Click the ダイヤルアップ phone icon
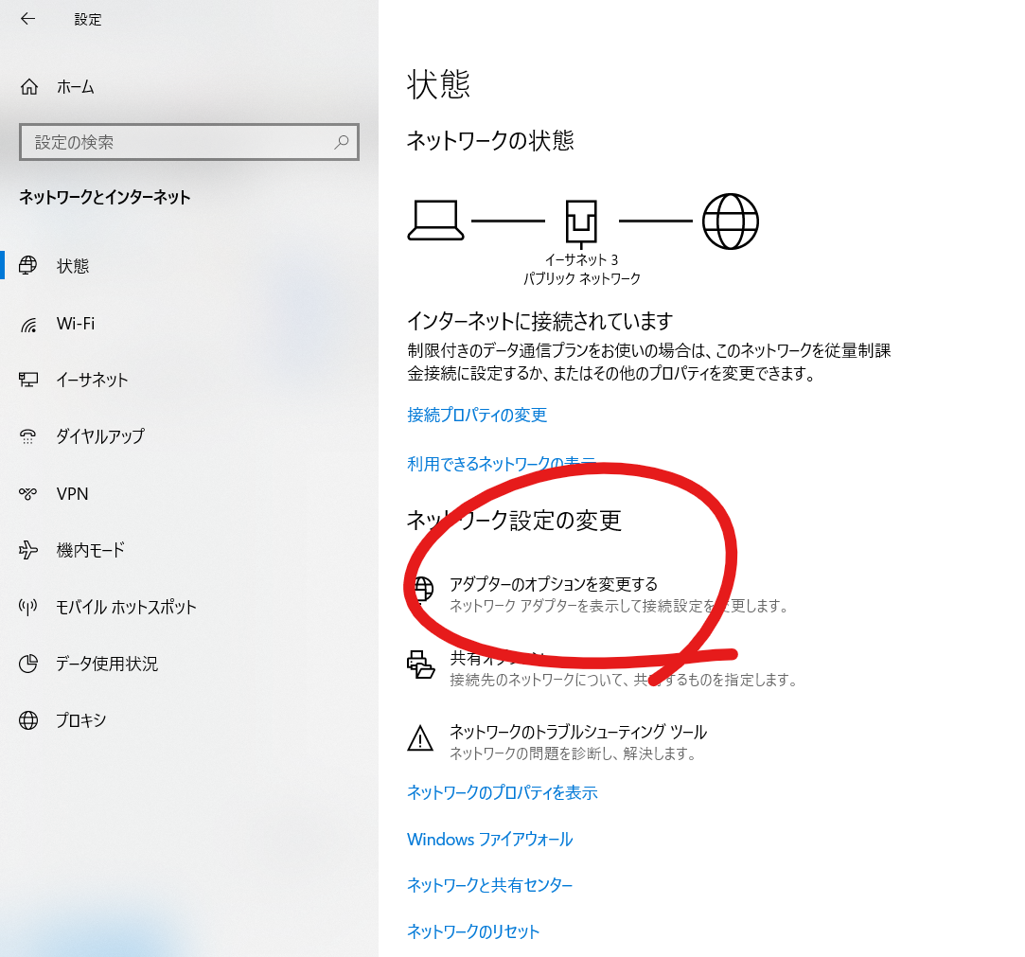 [x=28, y=436]
